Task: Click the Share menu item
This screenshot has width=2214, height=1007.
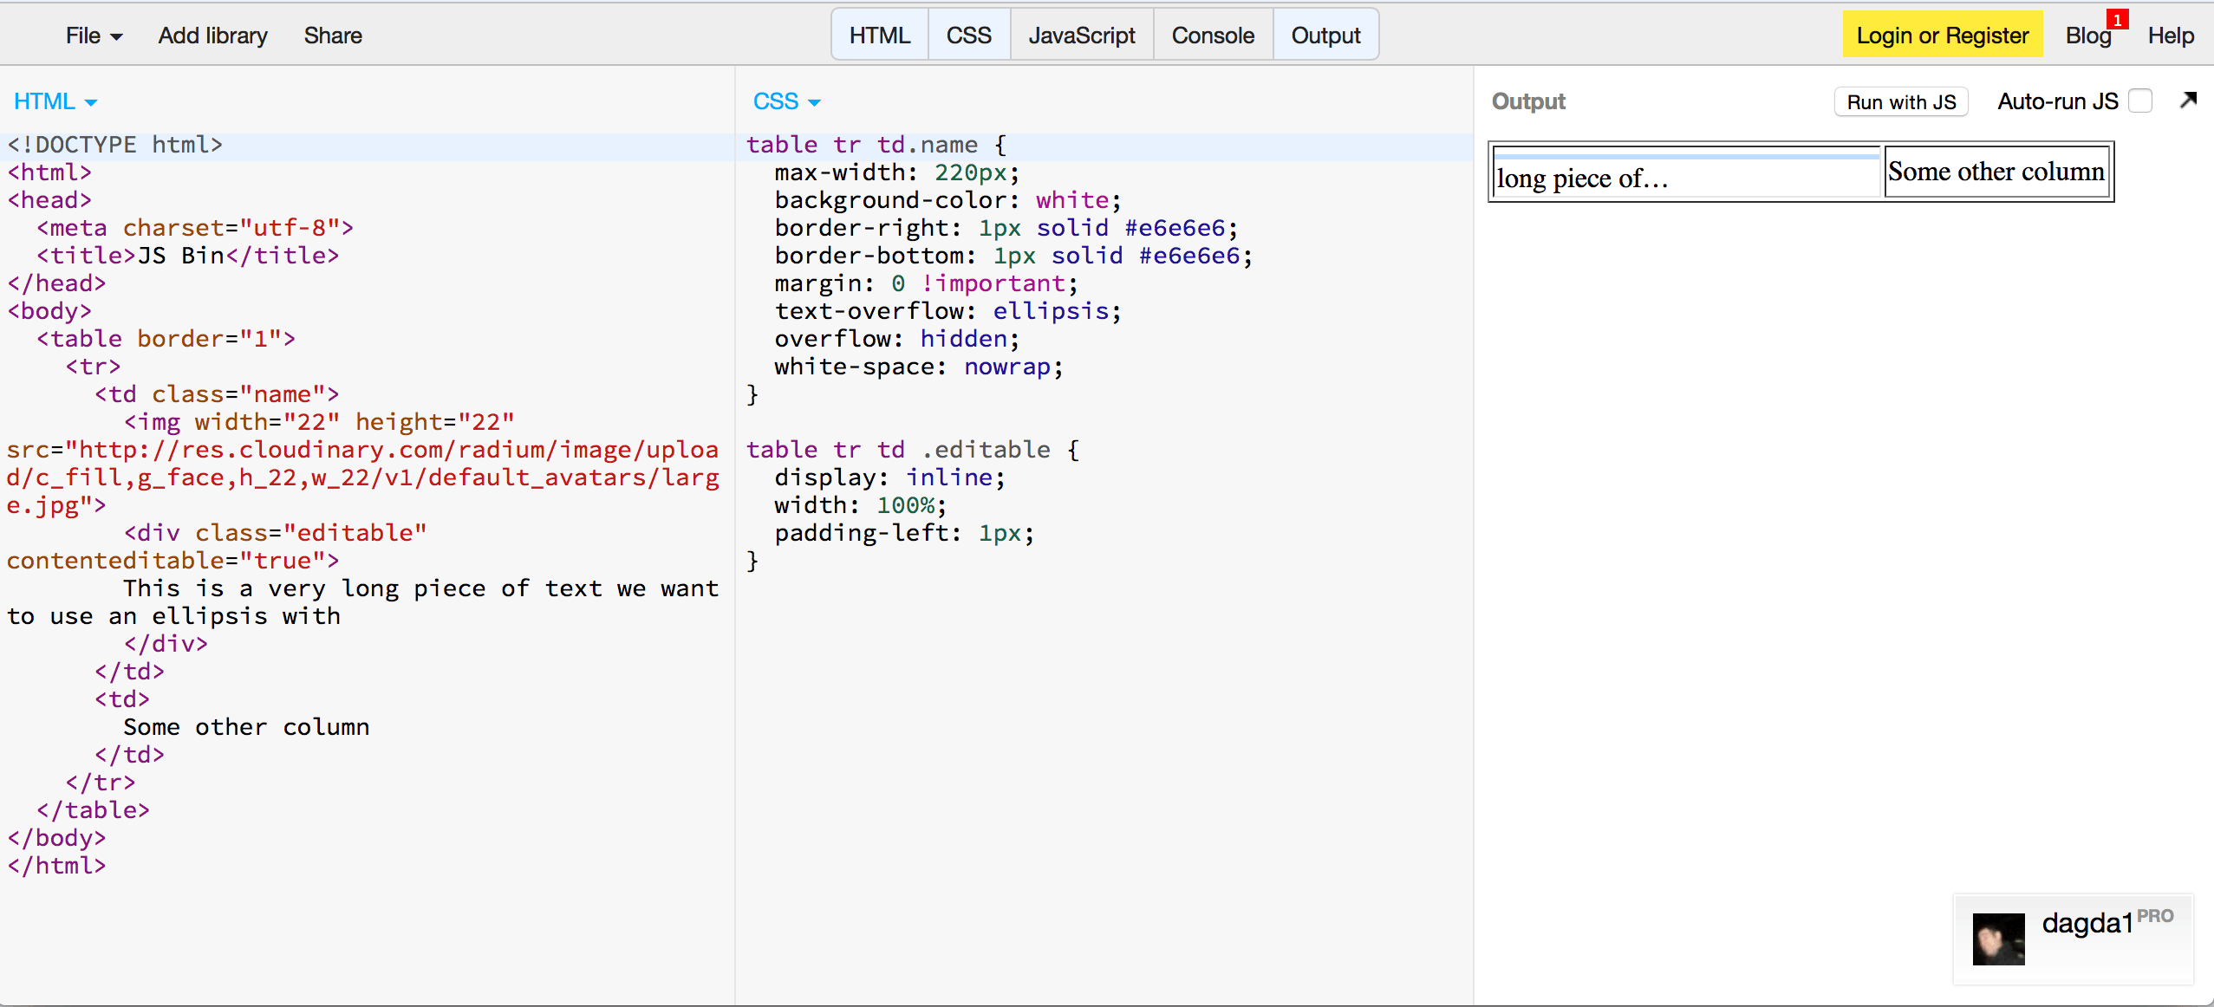Action: [333, 36]
